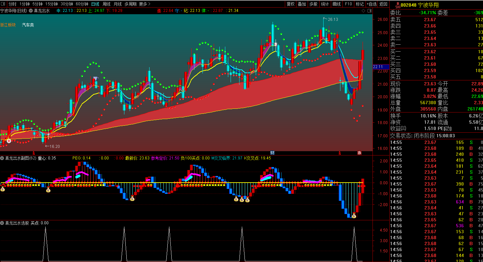Open the 画线 drawing tools
This screenshot has width=483, height=262.
336,4
